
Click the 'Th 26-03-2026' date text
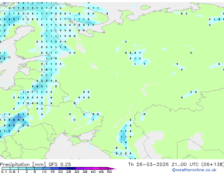148,165
